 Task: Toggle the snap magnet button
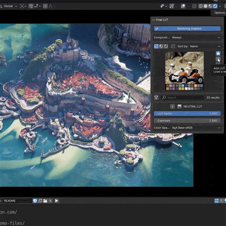(31, 6)
